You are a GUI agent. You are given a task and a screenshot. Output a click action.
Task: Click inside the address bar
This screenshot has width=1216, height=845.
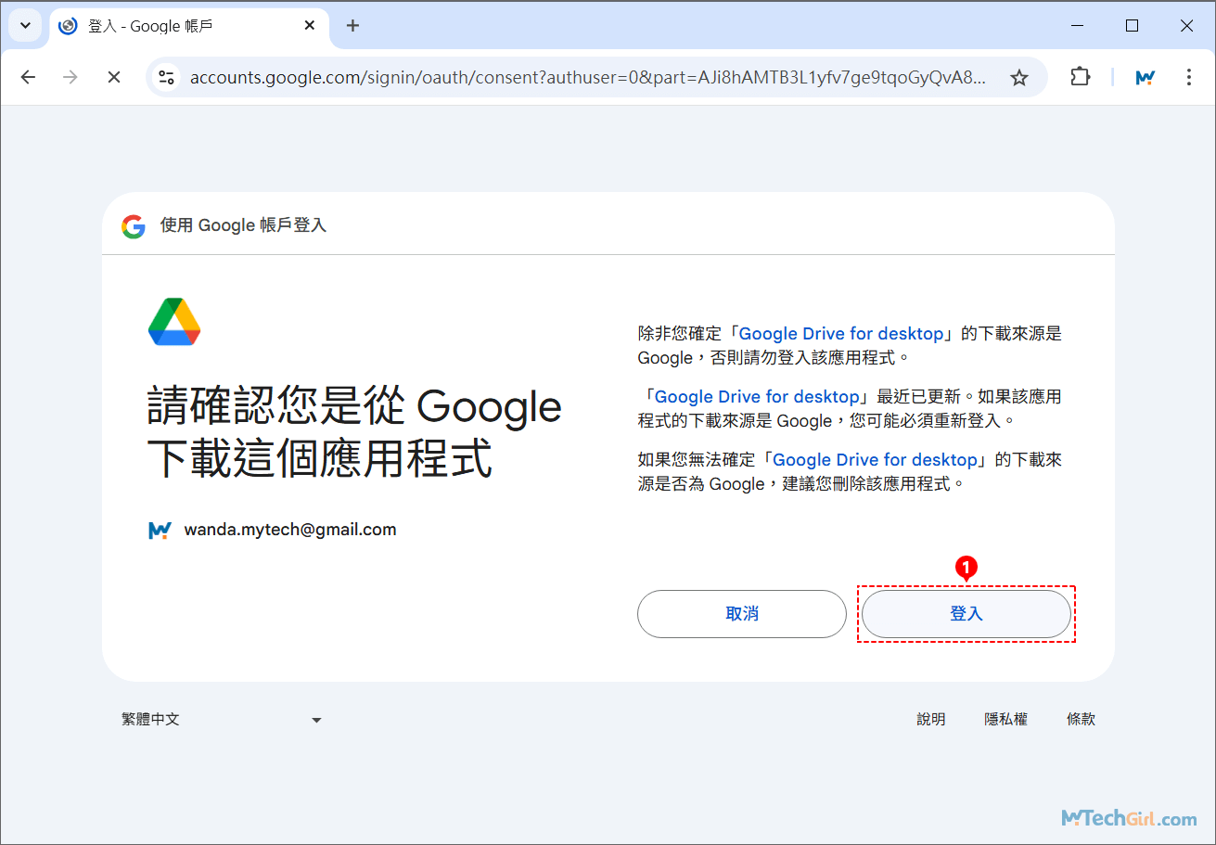557,77
